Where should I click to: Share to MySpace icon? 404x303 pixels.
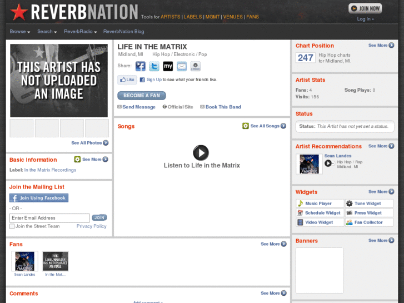point(168,66)
